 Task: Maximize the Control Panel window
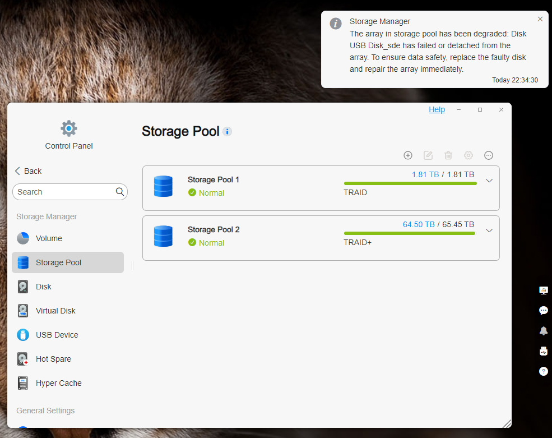480,109
